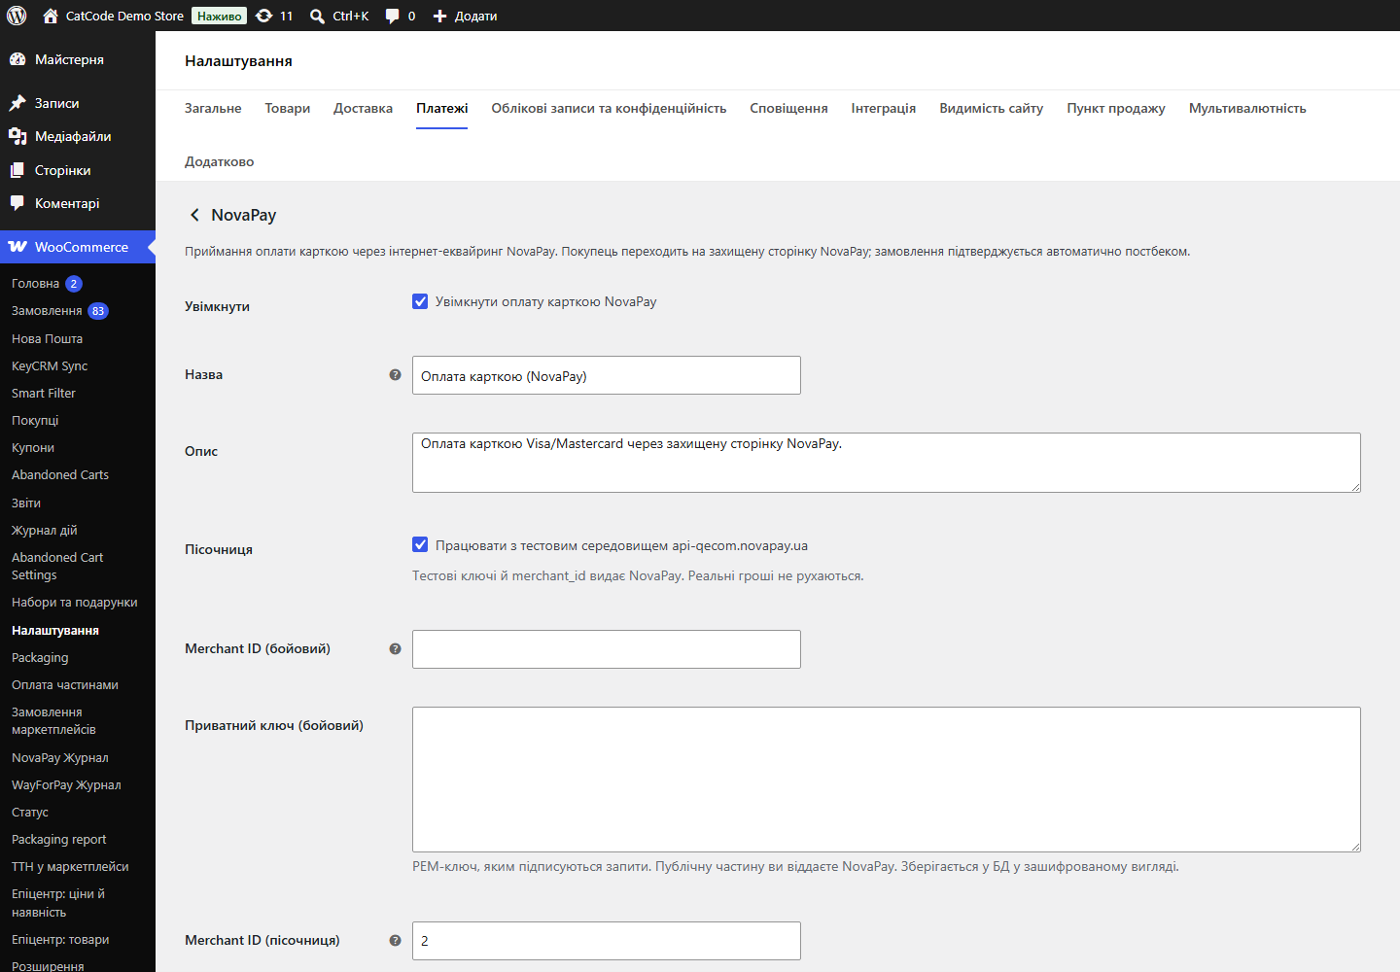The width and height of the screenshot is (1400, 972).
Task: Open the Мультивалютність tab
Action: (x=1247, y=108)
